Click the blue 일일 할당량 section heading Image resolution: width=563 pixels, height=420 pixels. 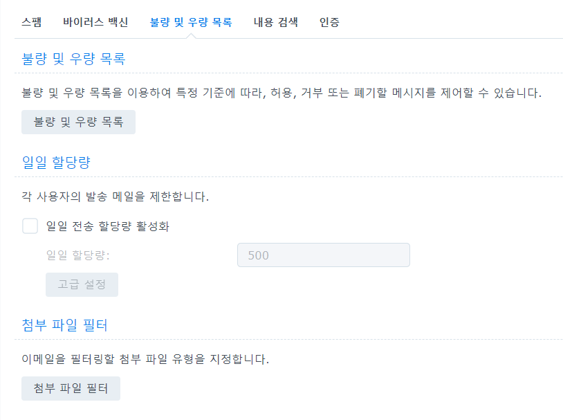56,163
